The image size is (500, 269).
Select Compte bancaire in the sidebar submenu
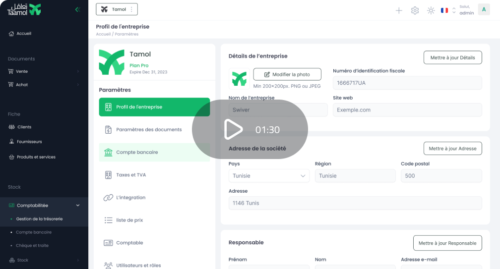point(34,232)
